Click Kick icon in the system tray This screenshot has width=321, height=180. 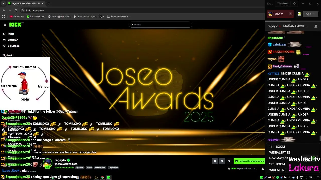tap(262, 177)
